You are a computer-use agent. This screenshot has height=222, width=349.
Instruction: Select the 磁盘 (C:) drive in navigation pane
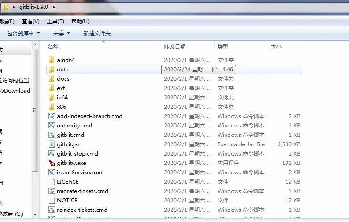[x=12, y=214]
